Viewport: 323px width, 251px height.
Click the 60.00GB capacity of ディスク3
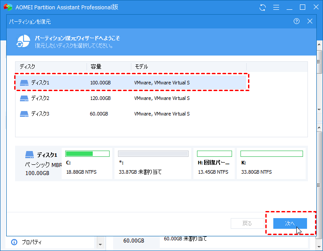coord(99,114)
